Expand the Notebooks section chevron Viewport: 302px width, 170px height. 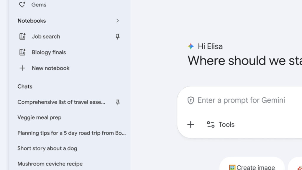coord(117,21)
